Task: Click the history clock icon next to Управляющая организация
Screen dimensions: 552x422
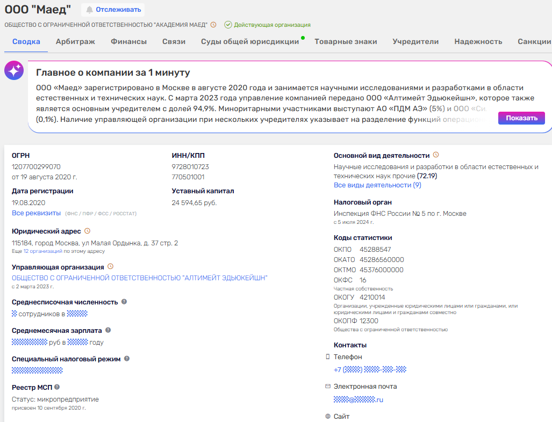Action: click(x=111, y=266)
